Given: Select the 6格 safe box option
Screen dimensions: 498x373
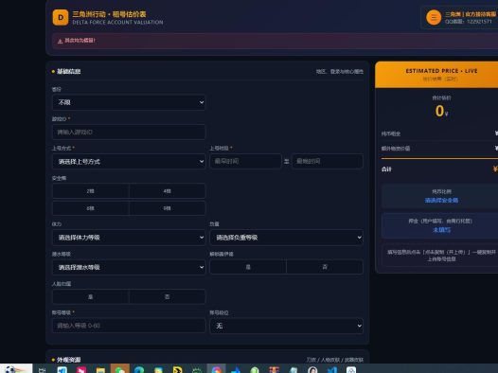Looking at the screenshot, I should (x=91, y=208).
